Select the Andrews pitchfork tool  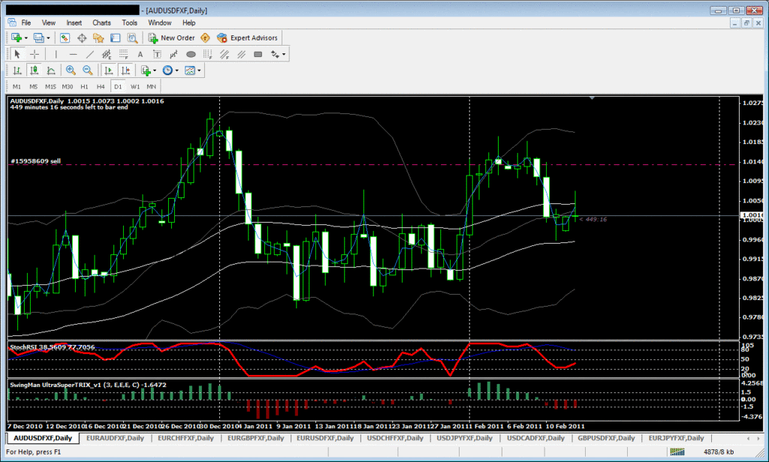(x=173, y=54)
